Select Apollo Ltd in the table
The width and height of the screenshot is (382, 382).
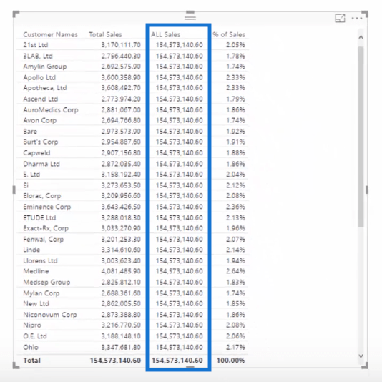39,77
